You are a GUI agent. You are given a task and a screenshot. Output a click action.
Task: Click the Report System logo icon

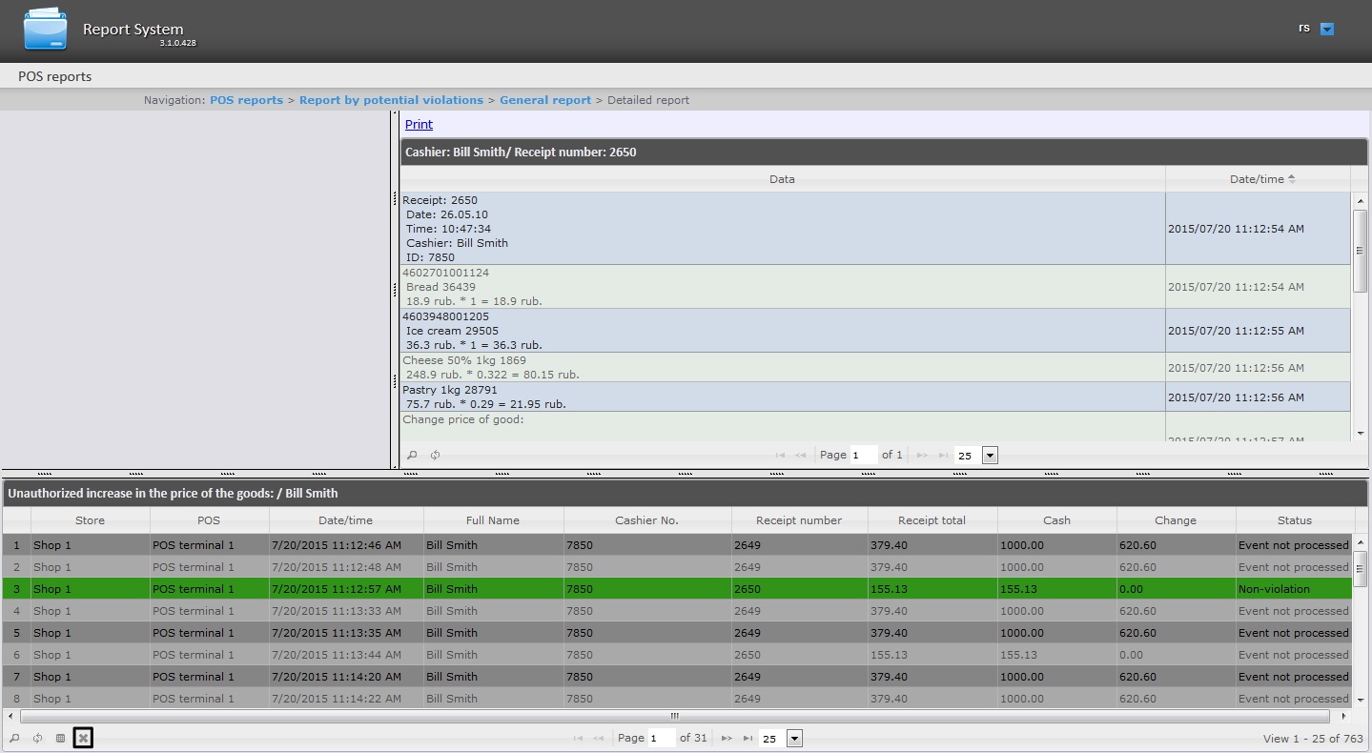point(46,30)
